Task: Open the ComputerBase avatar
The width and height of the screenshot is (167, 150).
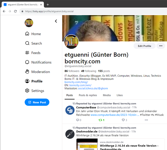Action: pyautogui.click(x=70, y=110)
